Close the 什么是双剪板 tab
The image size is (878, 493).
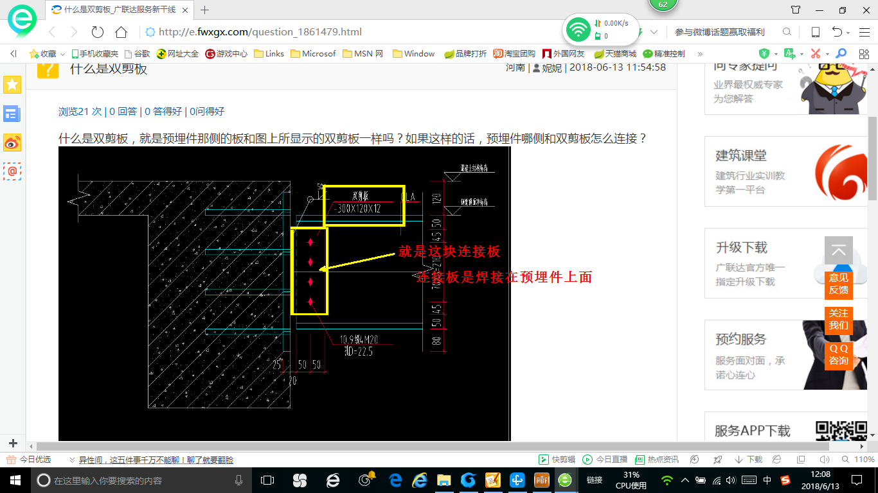coord(186,10)
